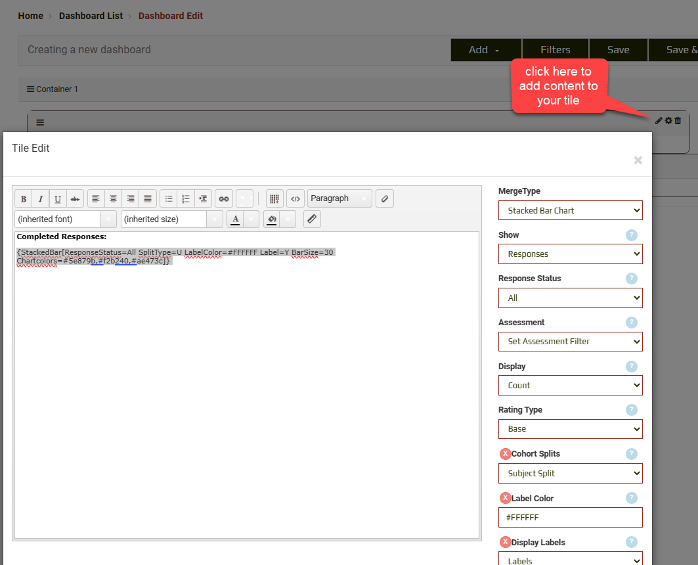Remove the Display Labels option
This screenshot has width=698, height=565.
point(505,542)
